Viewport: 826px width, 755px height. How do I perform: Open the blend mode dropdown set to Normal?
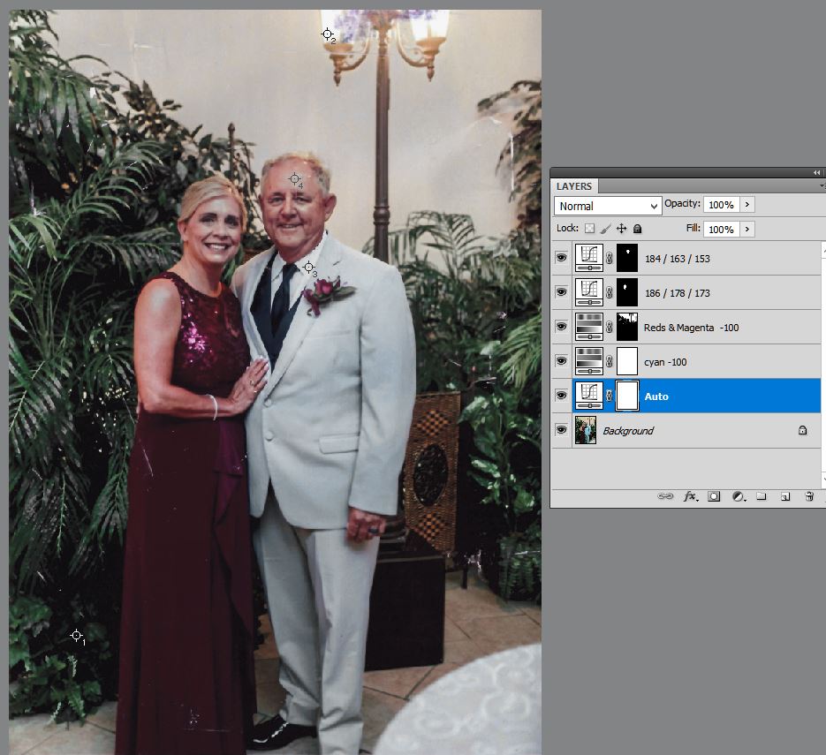pyautogui.click(x=608, y=206)
